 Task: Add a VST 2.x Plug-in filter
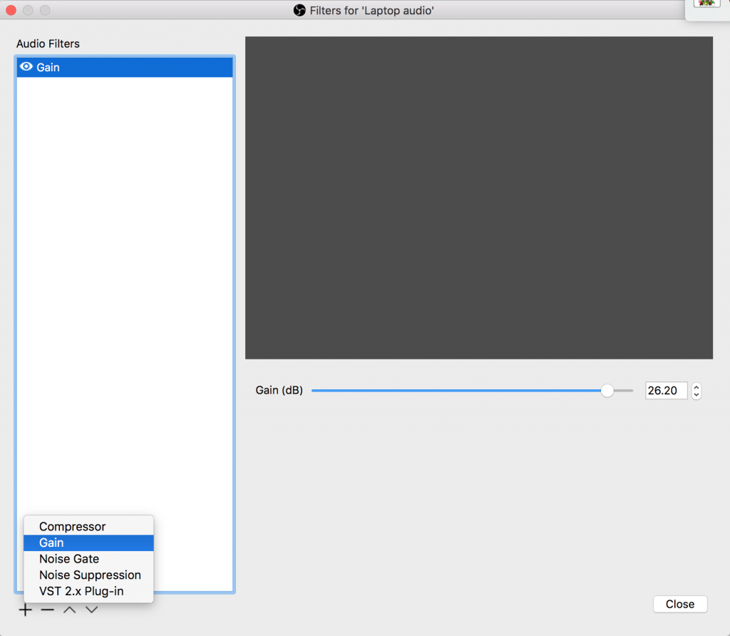tap(88, 591)
